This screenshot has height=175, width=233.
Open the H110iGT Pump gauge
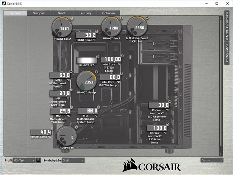86,81
